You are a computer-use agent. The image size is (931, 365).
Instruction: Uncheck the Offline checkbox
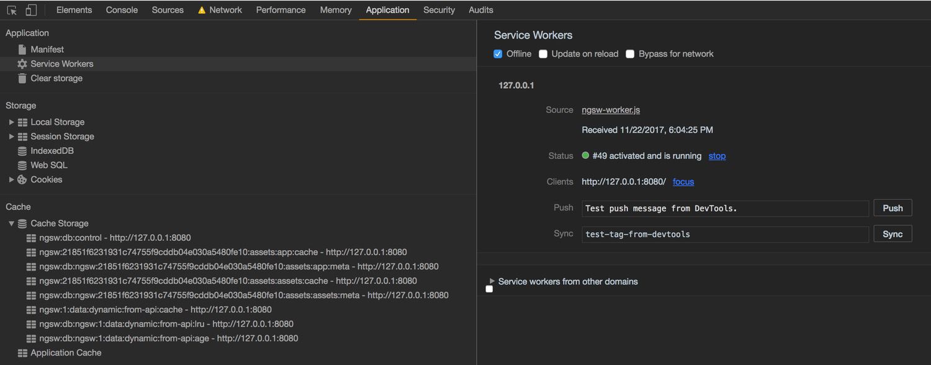click(x=498, y=54)
